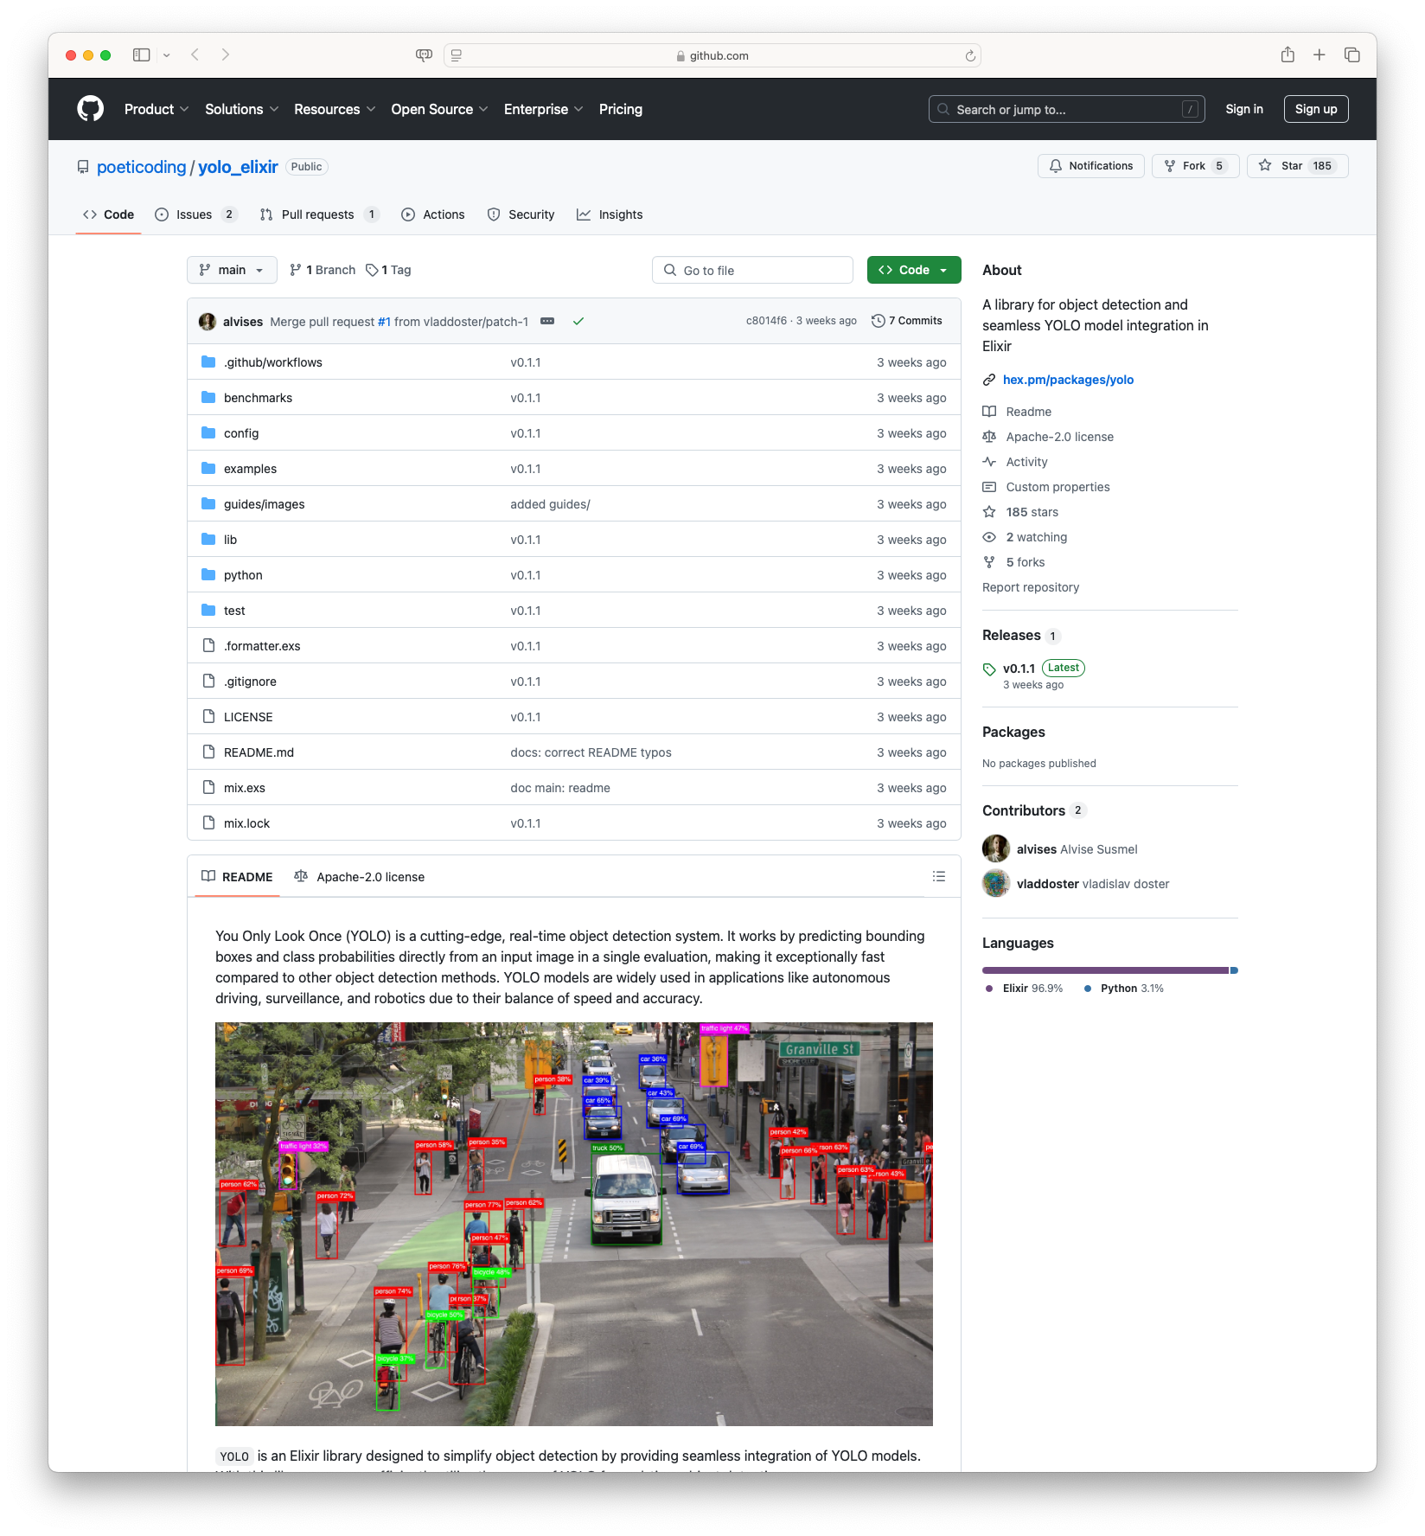Click the Elixir language bar segment
Screen dimensions: 1425x1536
click(1106, 970)
